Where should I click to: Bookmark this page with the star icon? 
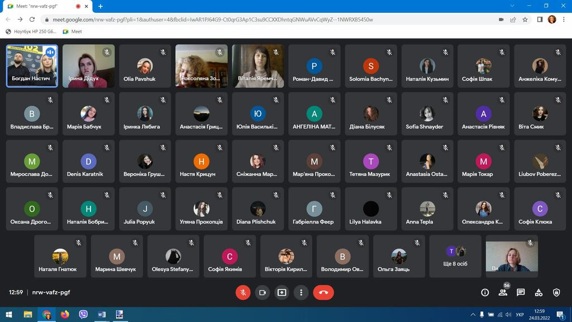point(525,20)
